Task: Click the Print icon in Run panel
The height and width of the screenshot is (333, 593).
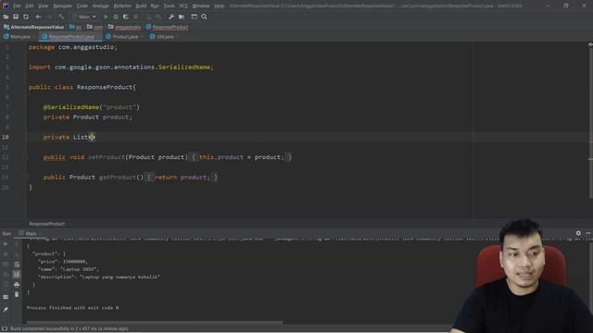Action: point(17,284)
